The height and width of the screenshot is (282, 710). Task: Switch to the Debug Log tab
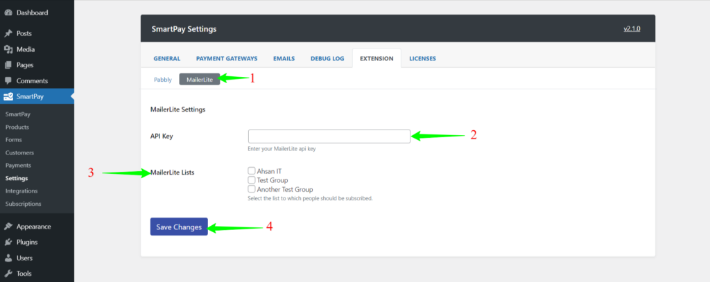[x=327, y=58]
